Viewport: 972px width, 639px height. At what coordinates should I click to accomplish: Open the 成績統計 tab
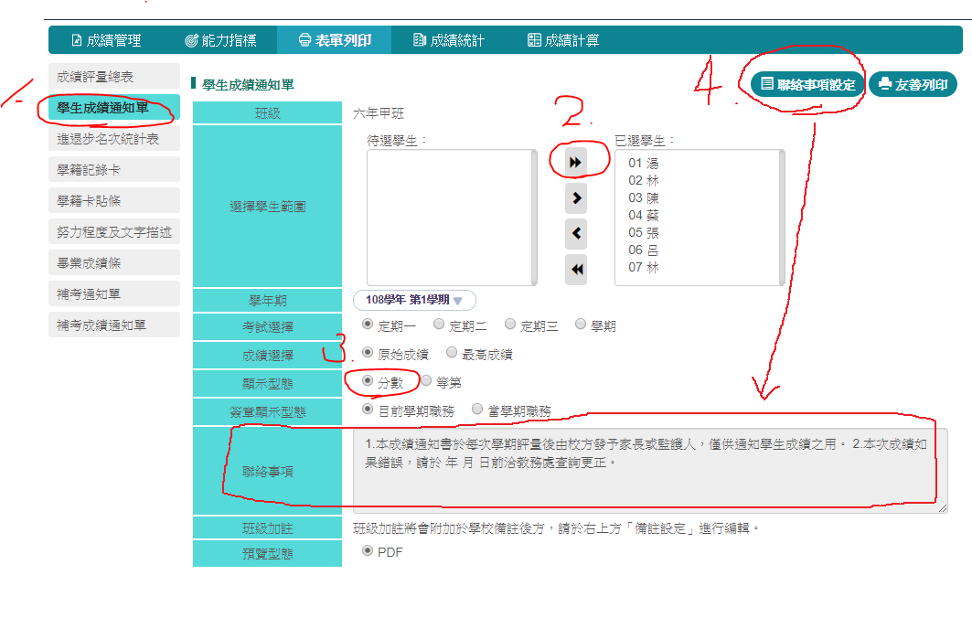coord(448,40)
